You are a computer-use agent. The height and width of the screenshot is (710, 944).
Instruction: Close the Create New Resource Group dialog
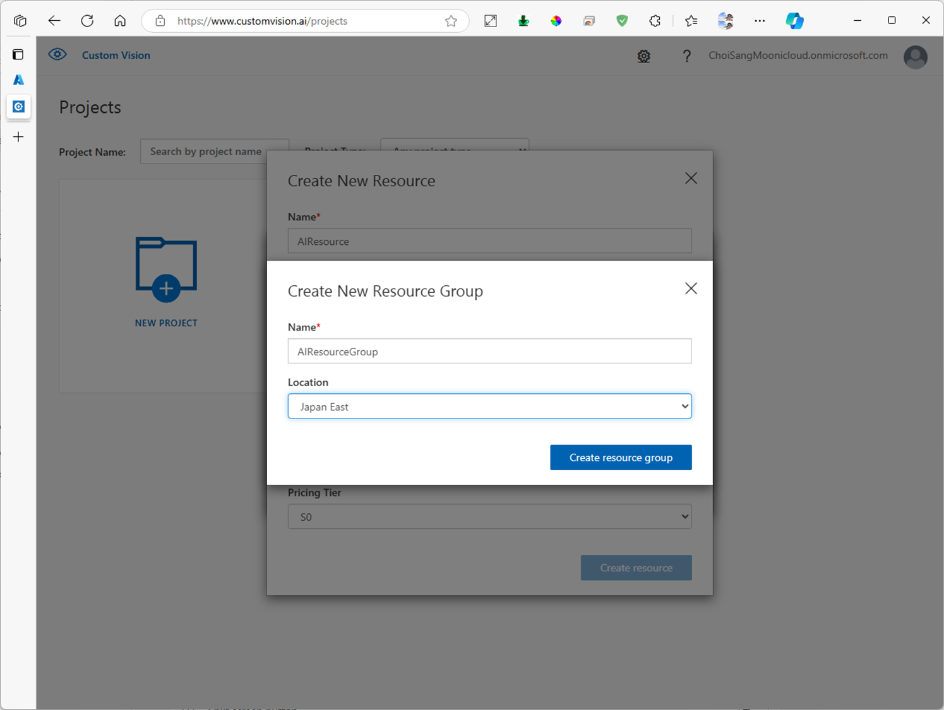(x=691, y=288)
